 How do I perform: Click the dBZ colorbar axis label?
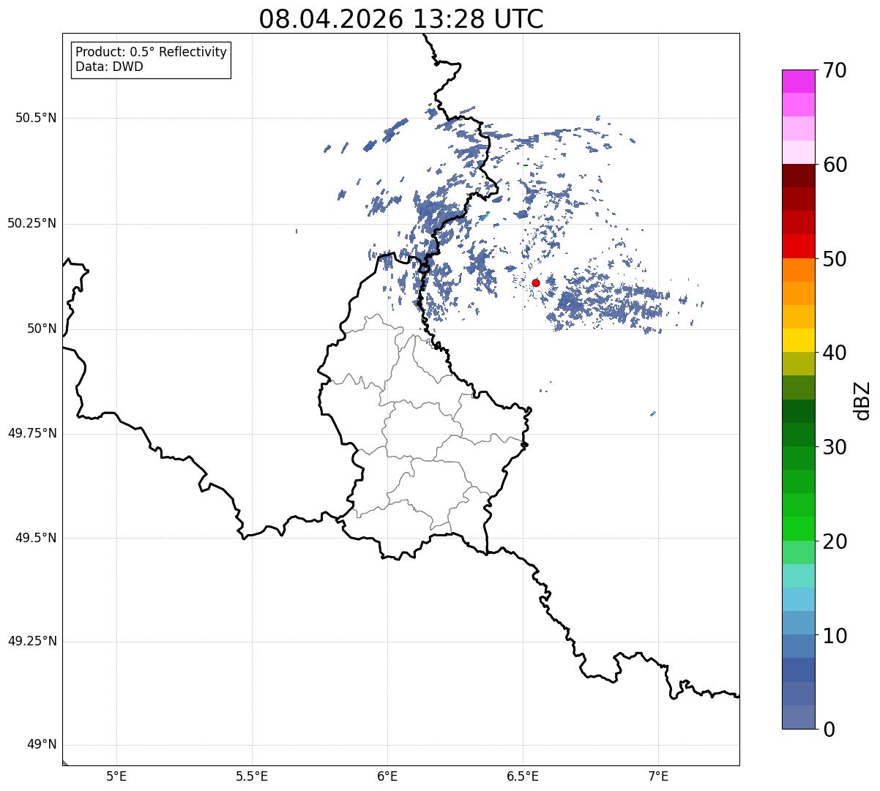(x=862, y=400)
